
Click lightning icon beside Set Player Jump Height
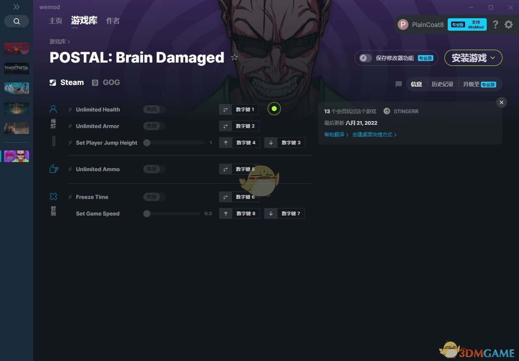70,143
